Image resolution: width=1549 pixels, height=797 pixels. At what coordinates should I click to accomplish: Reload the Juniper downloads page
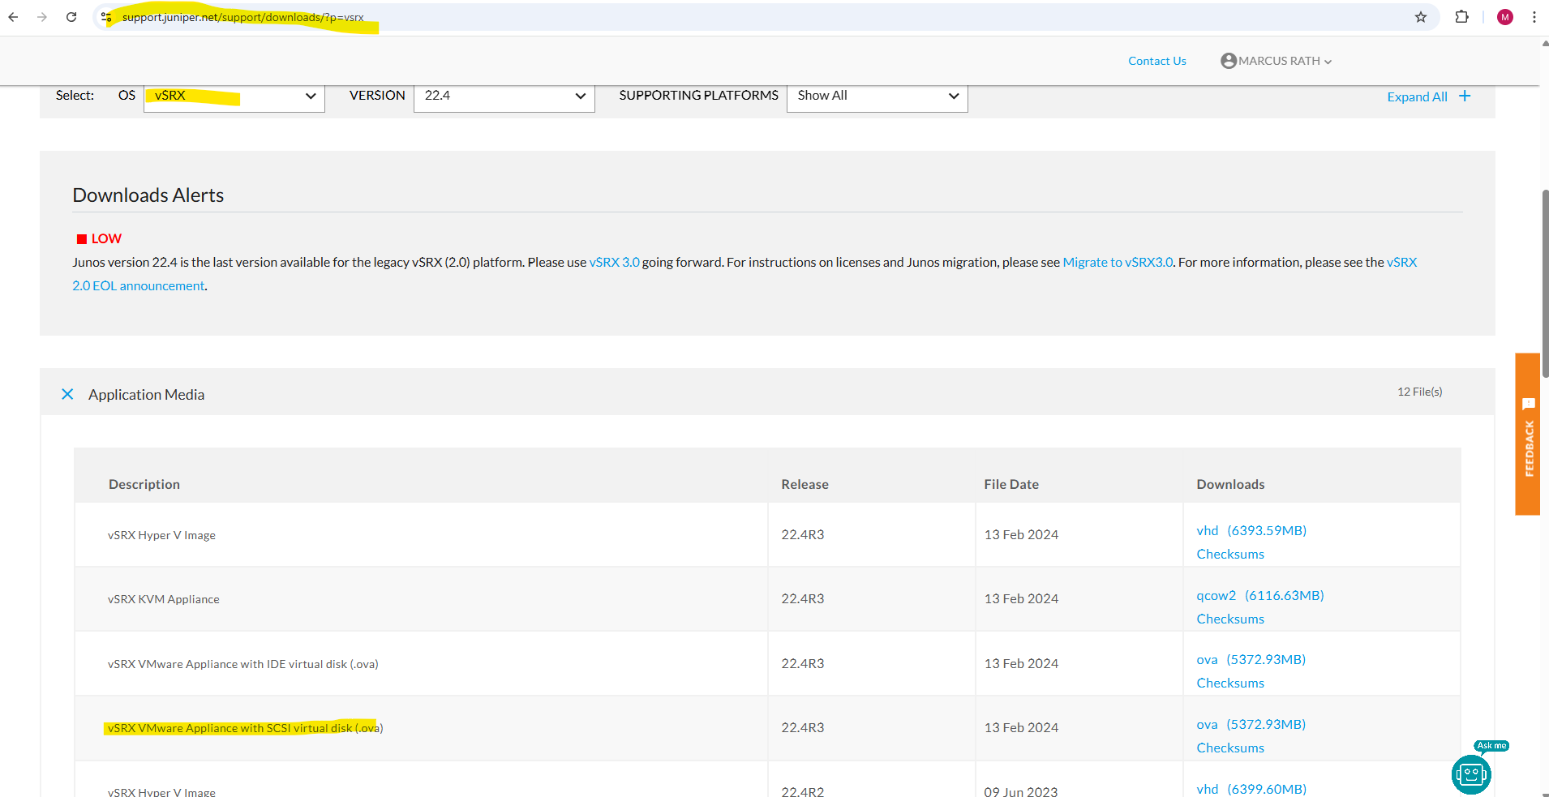pyautogui.click(x=71, y=17)
